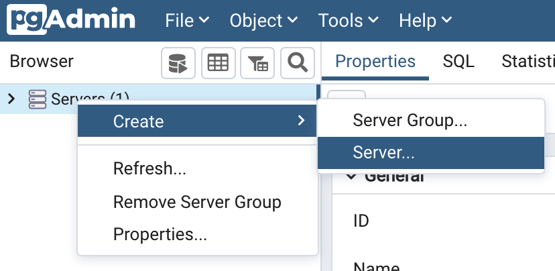Select Refresh... in the context menu
Viewport: 555px width, 271px height.
[149, 168]
